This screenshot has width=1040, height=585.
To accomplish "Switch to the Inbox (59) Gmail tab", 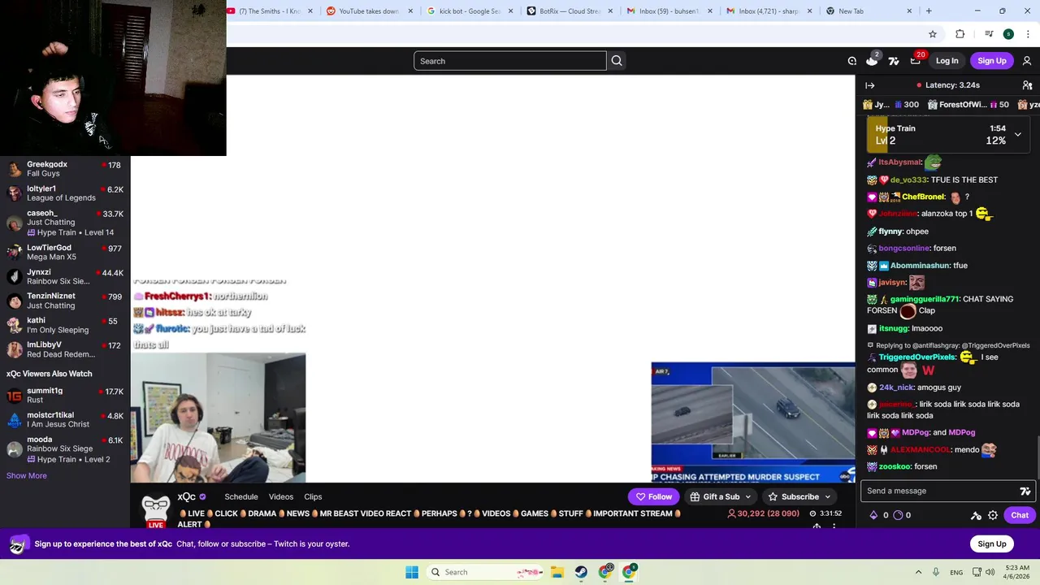I will (669, 11).
